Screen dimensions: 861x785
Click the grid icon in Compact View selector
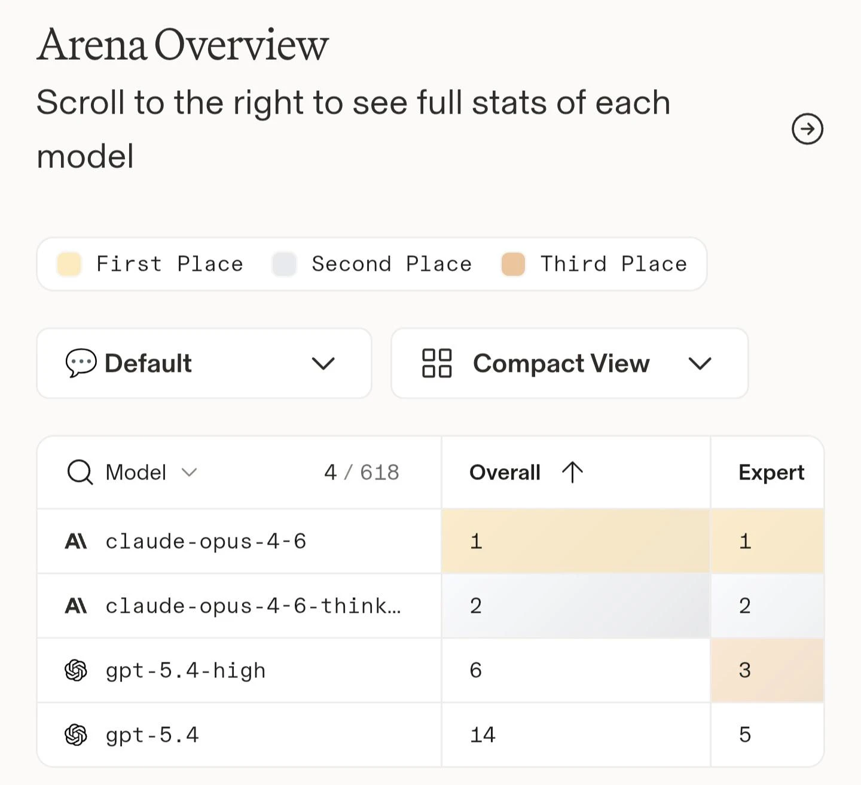436,364
